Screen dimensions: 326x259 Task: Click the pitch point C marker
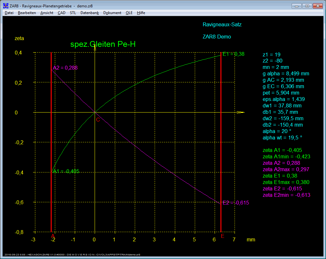98,120
